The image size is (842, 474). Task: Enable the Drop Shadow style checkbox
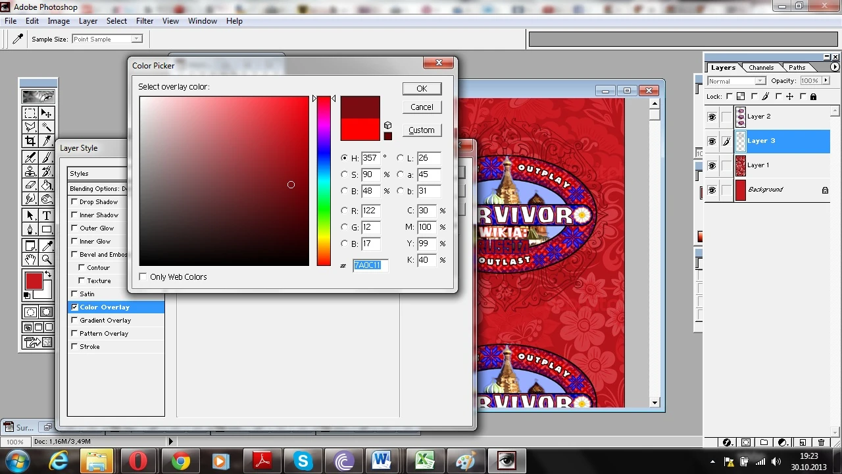pos(74,202)
